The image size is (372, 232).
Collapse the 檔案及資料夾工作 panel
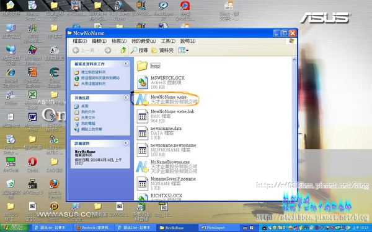126,64
